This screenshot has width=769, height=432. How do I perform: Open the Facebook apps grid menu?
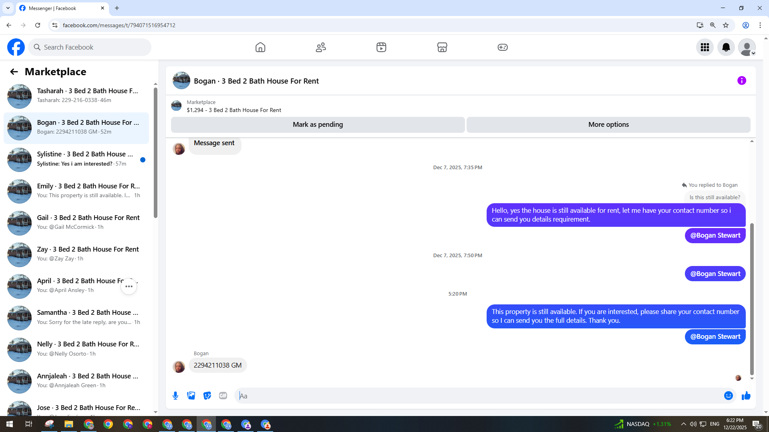(705, 47)
